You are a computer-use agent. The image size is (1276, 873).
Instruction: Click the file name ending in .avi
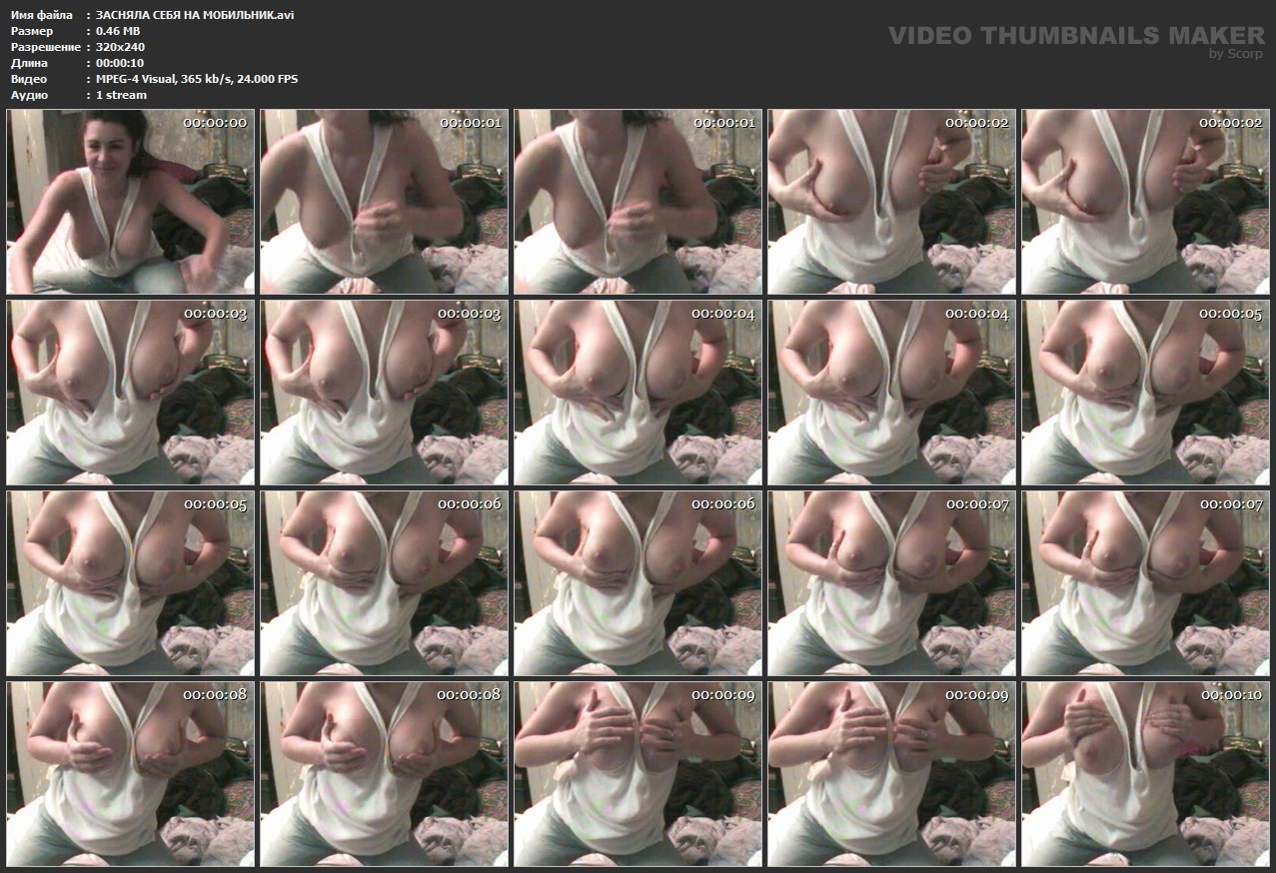[195, 15]
